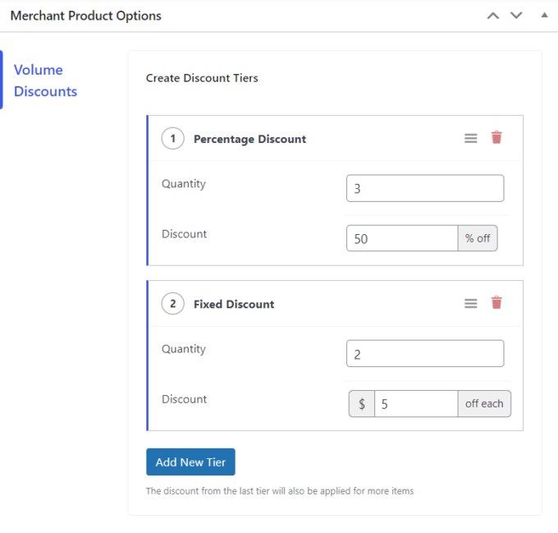Focus the fixed Discount field with value 5
The height and width of the screenshot is (533, 558).
click(x=416, y=404)
